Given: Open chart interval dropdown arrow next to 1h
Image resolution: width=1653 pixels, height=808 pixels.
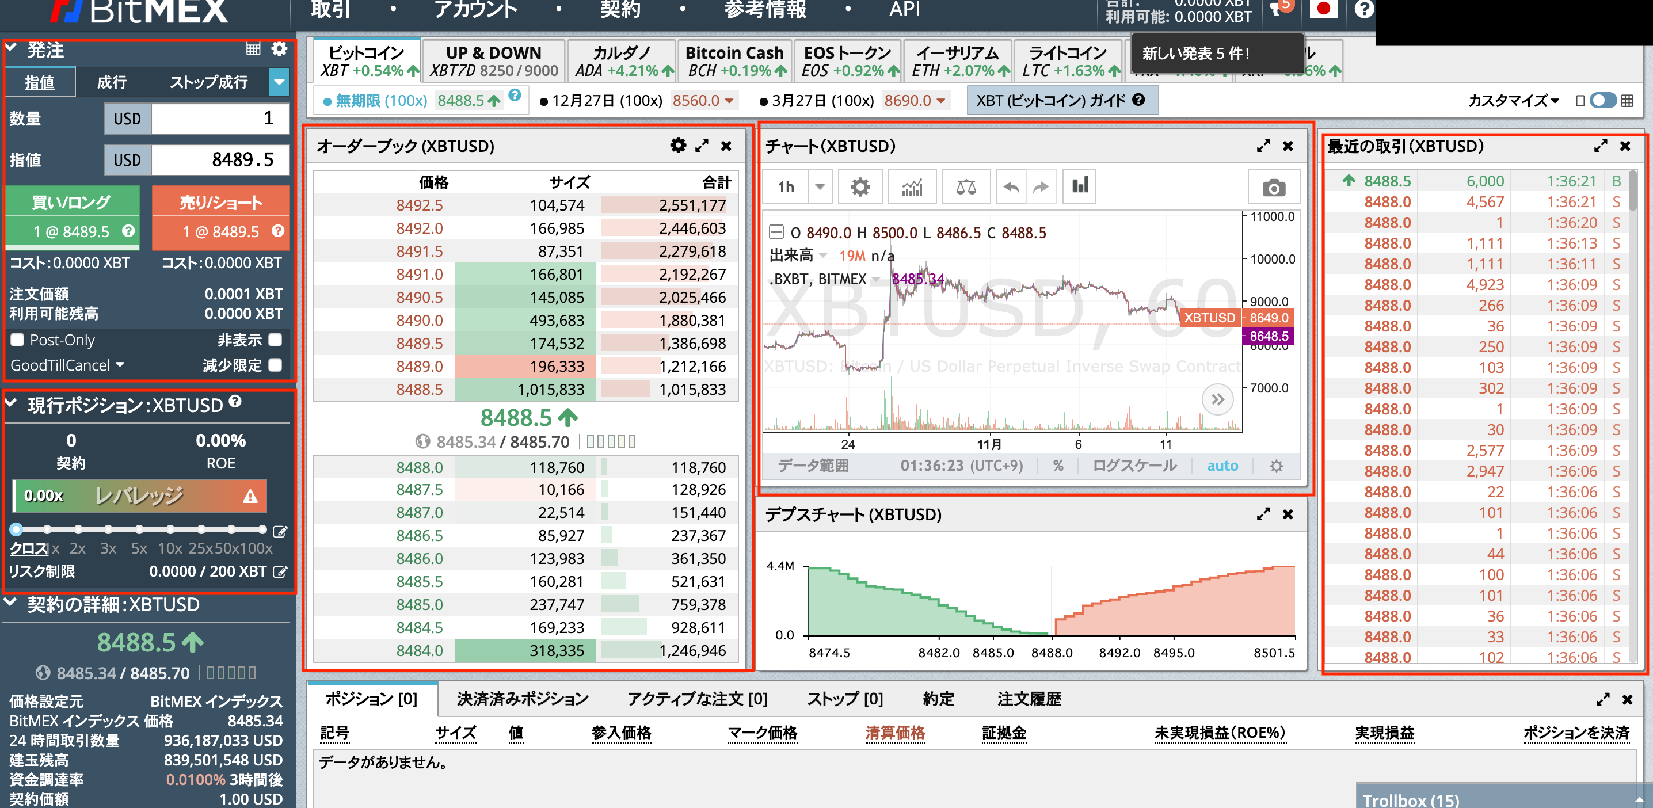Looking at the screenshot, I should coord(820,187).
